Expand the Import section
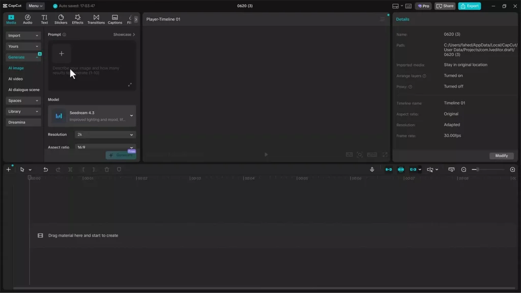 23,36
